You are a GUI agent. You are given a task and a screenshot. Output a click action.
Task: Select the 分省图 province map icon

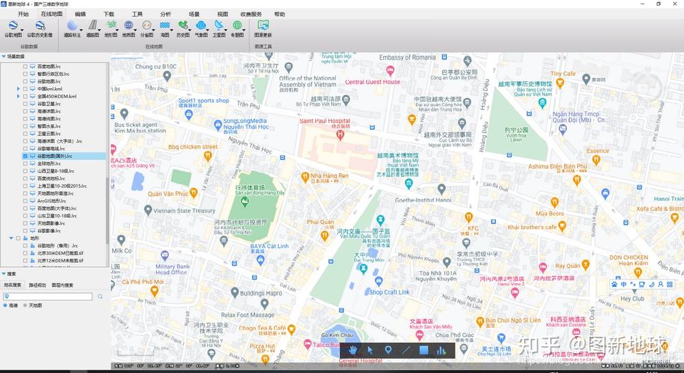click(x=146, y=25)
